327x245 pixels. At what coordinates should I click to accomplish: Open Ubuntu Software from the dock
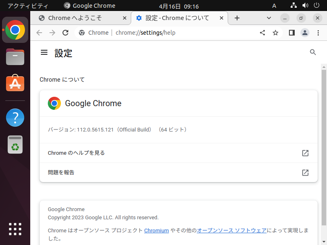click(15, 83)
